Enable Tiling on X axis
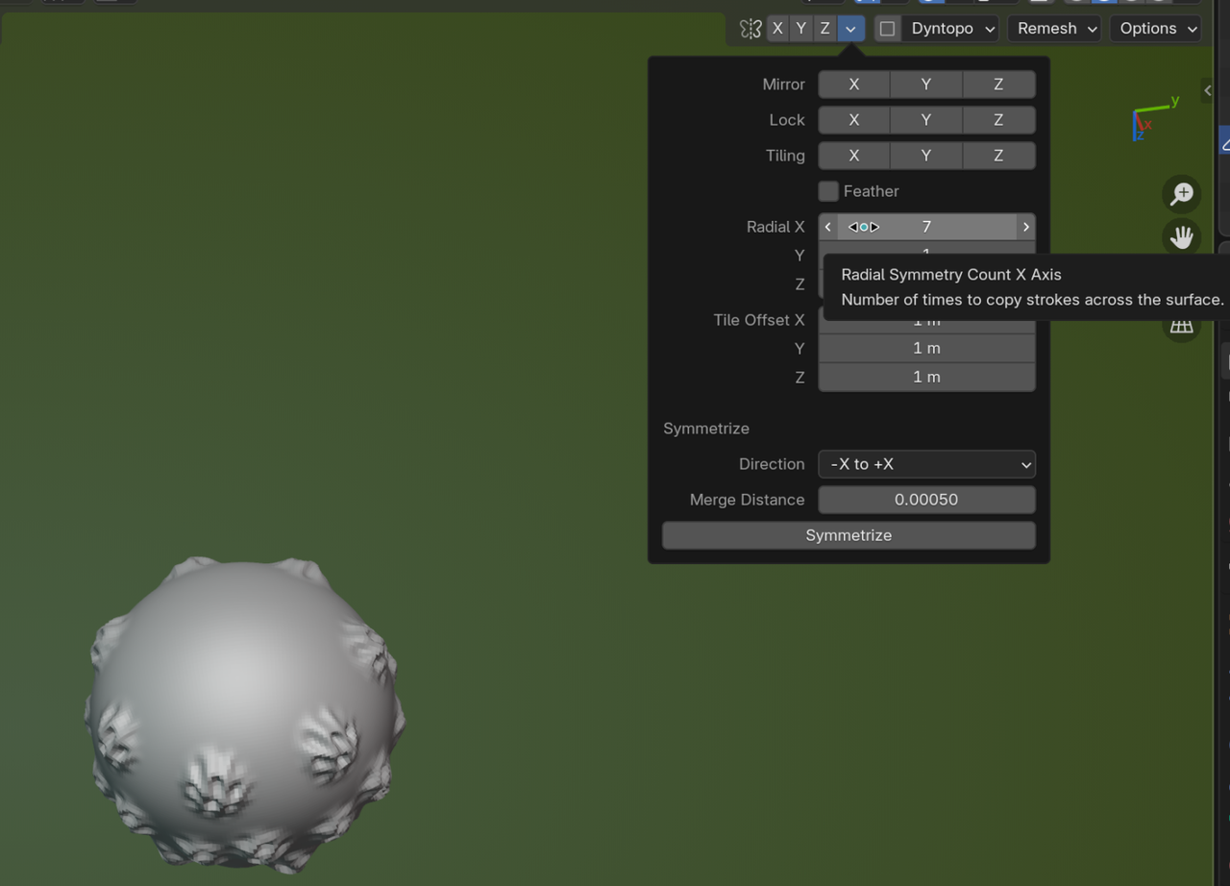This screenshot has height=886, width=1230. tap(854, 156)
